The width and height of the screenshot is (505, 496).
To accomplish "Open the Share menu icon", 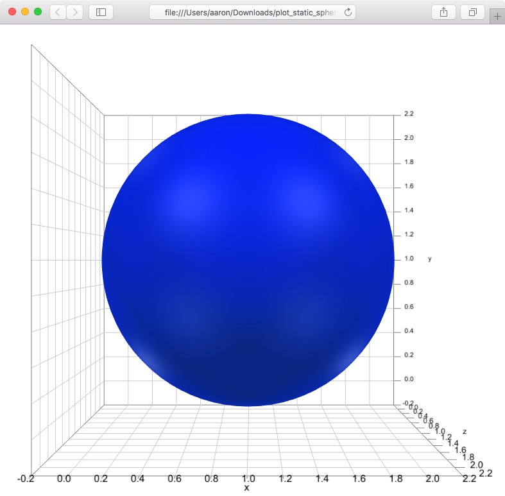I will click(x=443, y=12).
